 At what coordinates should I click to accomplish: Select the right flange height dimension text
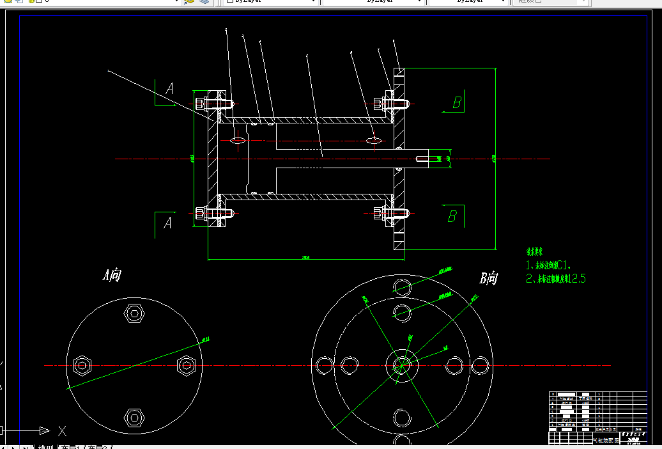pyautogui.click(x=493, y=159)
